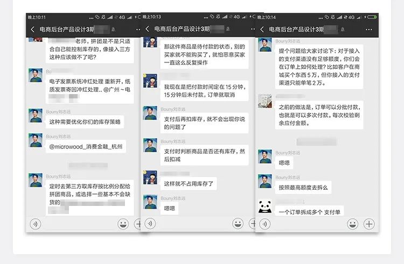
Task: Select message 按照最高额度去拆么
Action: pos(303,188)
